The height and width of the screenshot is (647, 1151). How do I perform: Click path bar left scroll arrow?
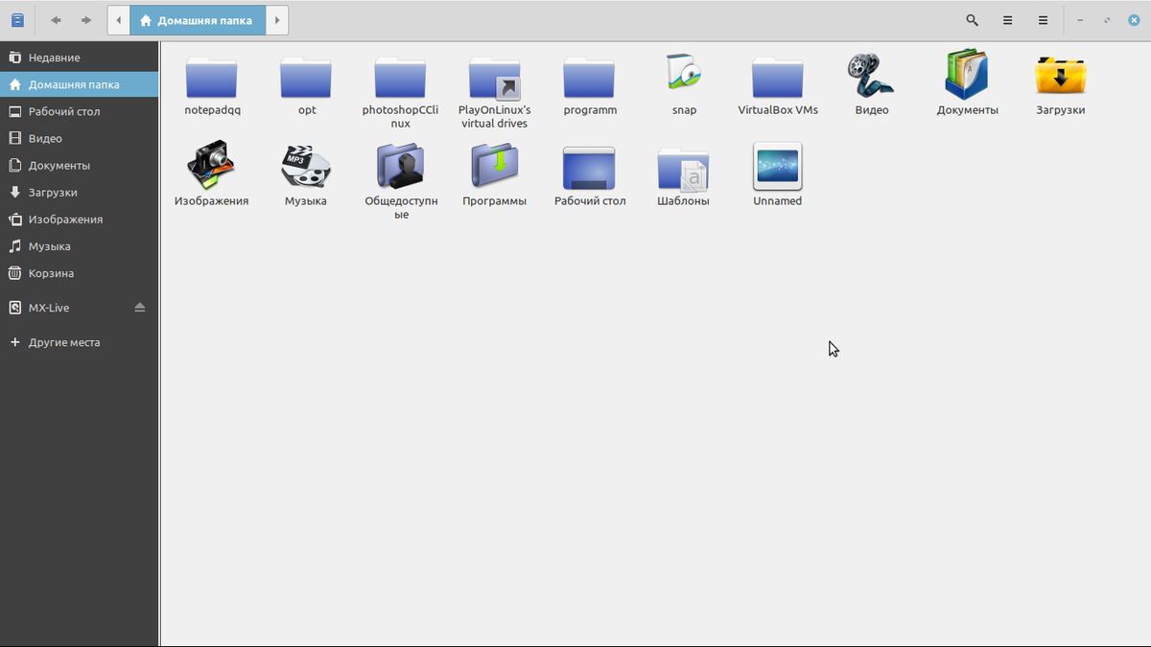tap(118, 20)
